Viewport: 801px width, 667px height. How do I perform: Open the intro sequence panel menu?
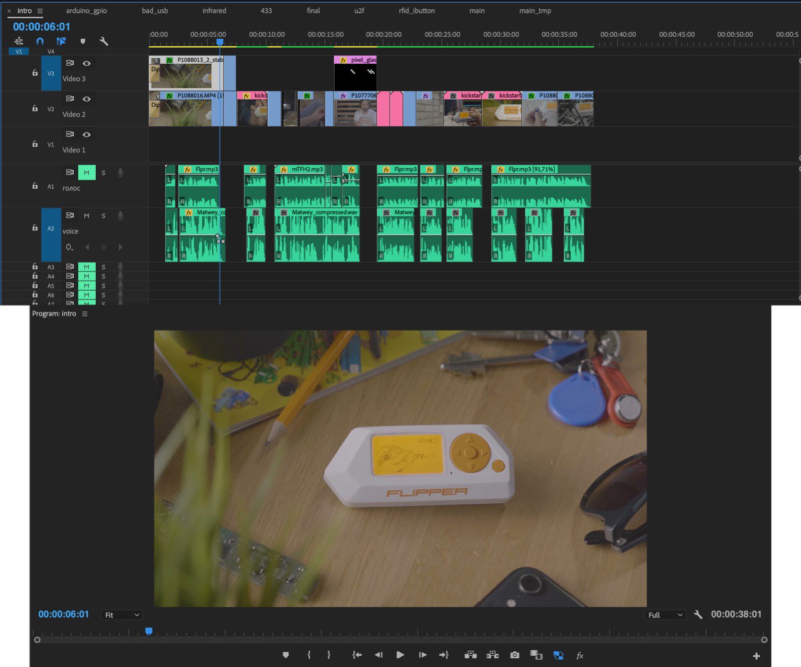tap(40, 11)
